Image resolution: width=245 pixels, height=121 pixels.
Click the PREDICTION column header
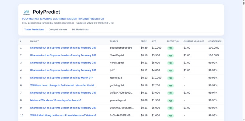(x=173, y=41)
